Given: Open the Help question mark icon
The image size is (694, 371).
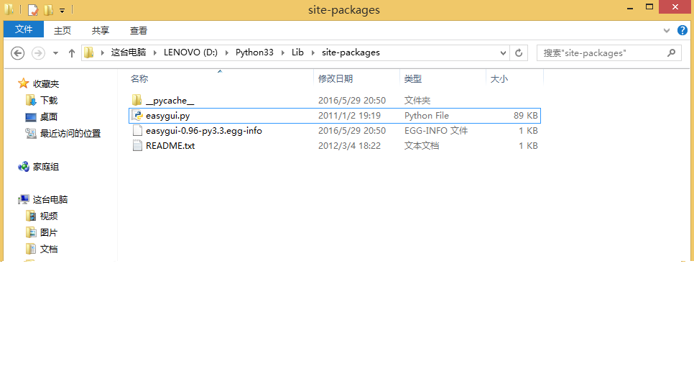Looking at the screenshot, I should [x=682, y=30].
